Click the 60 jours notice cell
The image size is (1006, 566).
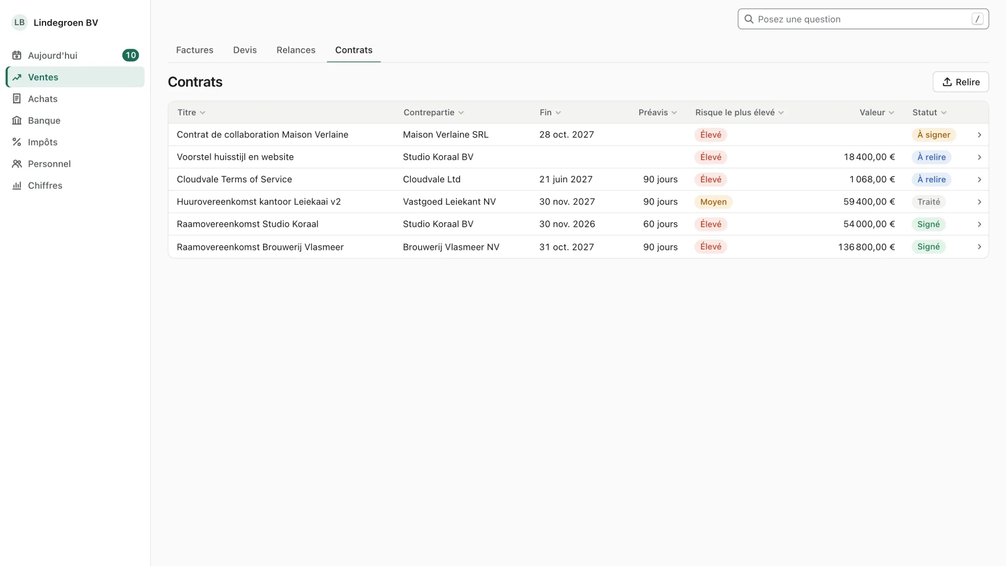[x=660, y=224]
